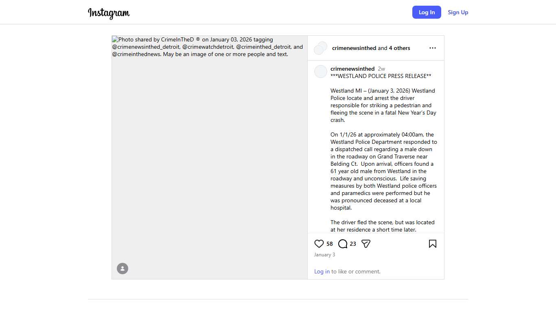The image size is (556, 312).
Task: Open the Sign Up link
Action: [x=458, y=12]
